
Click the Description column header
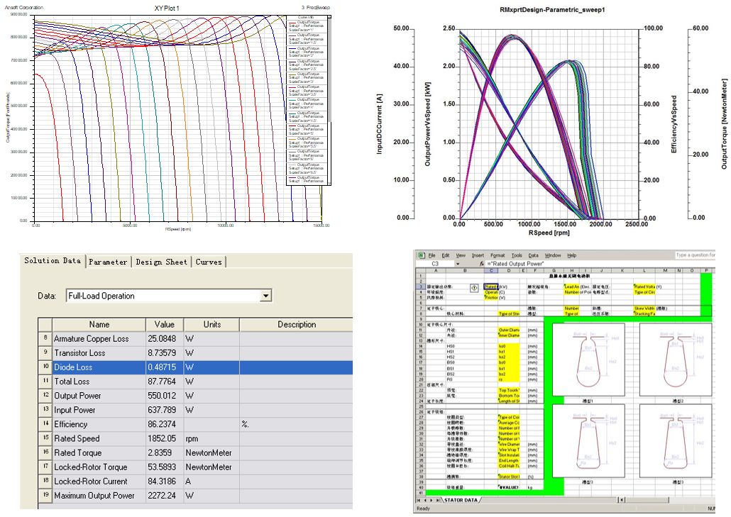297,324
